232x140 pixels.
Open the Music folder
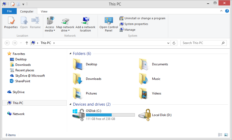pyautogui.click(x=145, y=79)
